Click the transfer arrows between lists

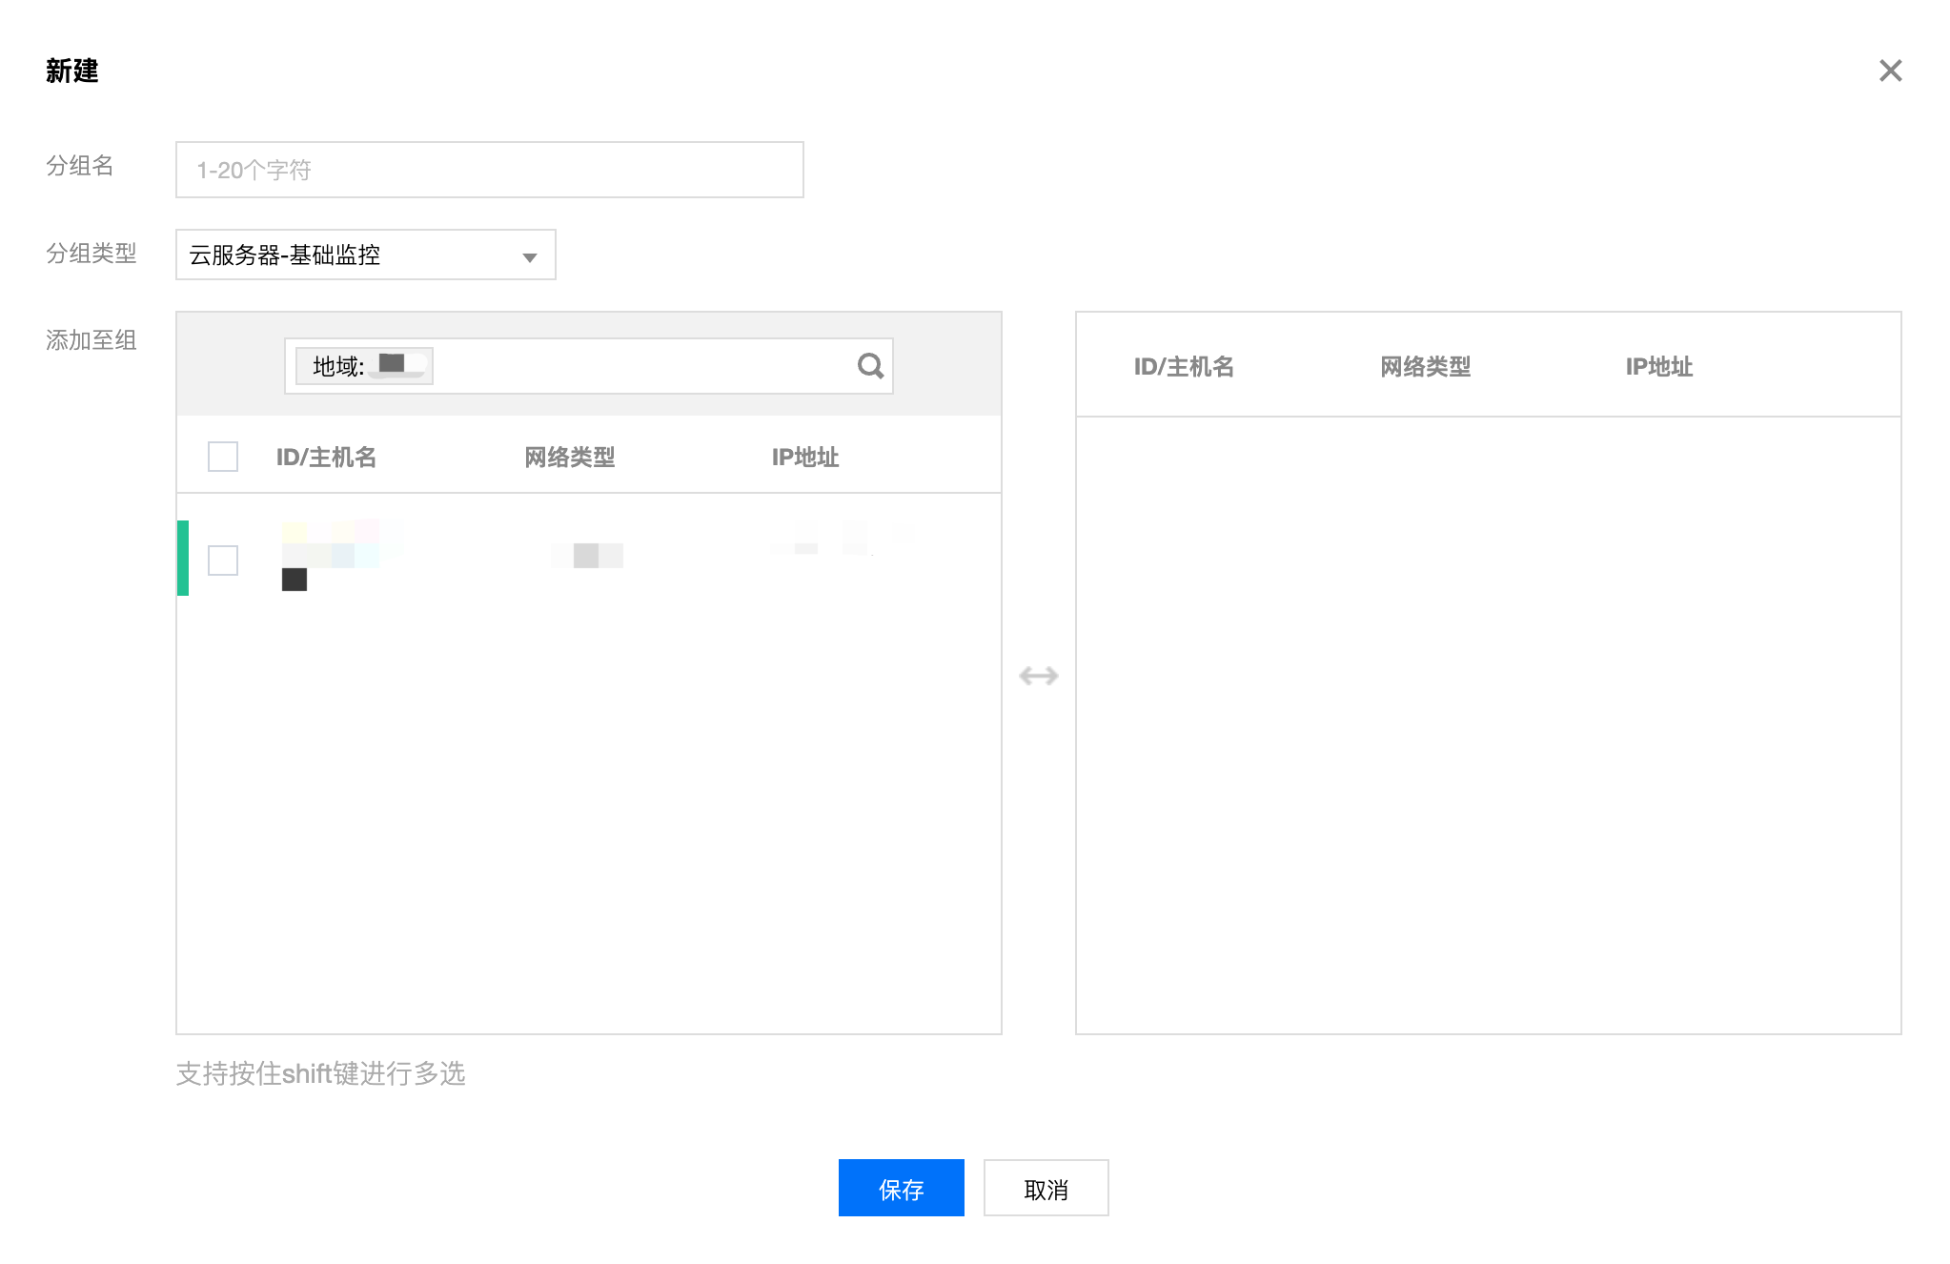click(x=1038, y=676)
